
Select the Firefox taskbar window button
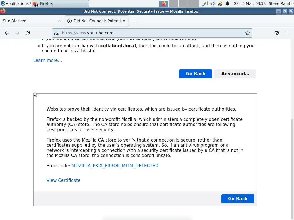tap(60, 3)
